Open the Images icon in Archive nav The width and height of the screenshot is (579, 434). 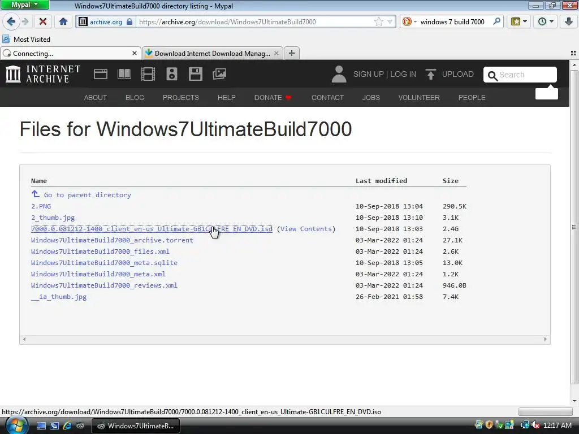(x=219, y=74)
